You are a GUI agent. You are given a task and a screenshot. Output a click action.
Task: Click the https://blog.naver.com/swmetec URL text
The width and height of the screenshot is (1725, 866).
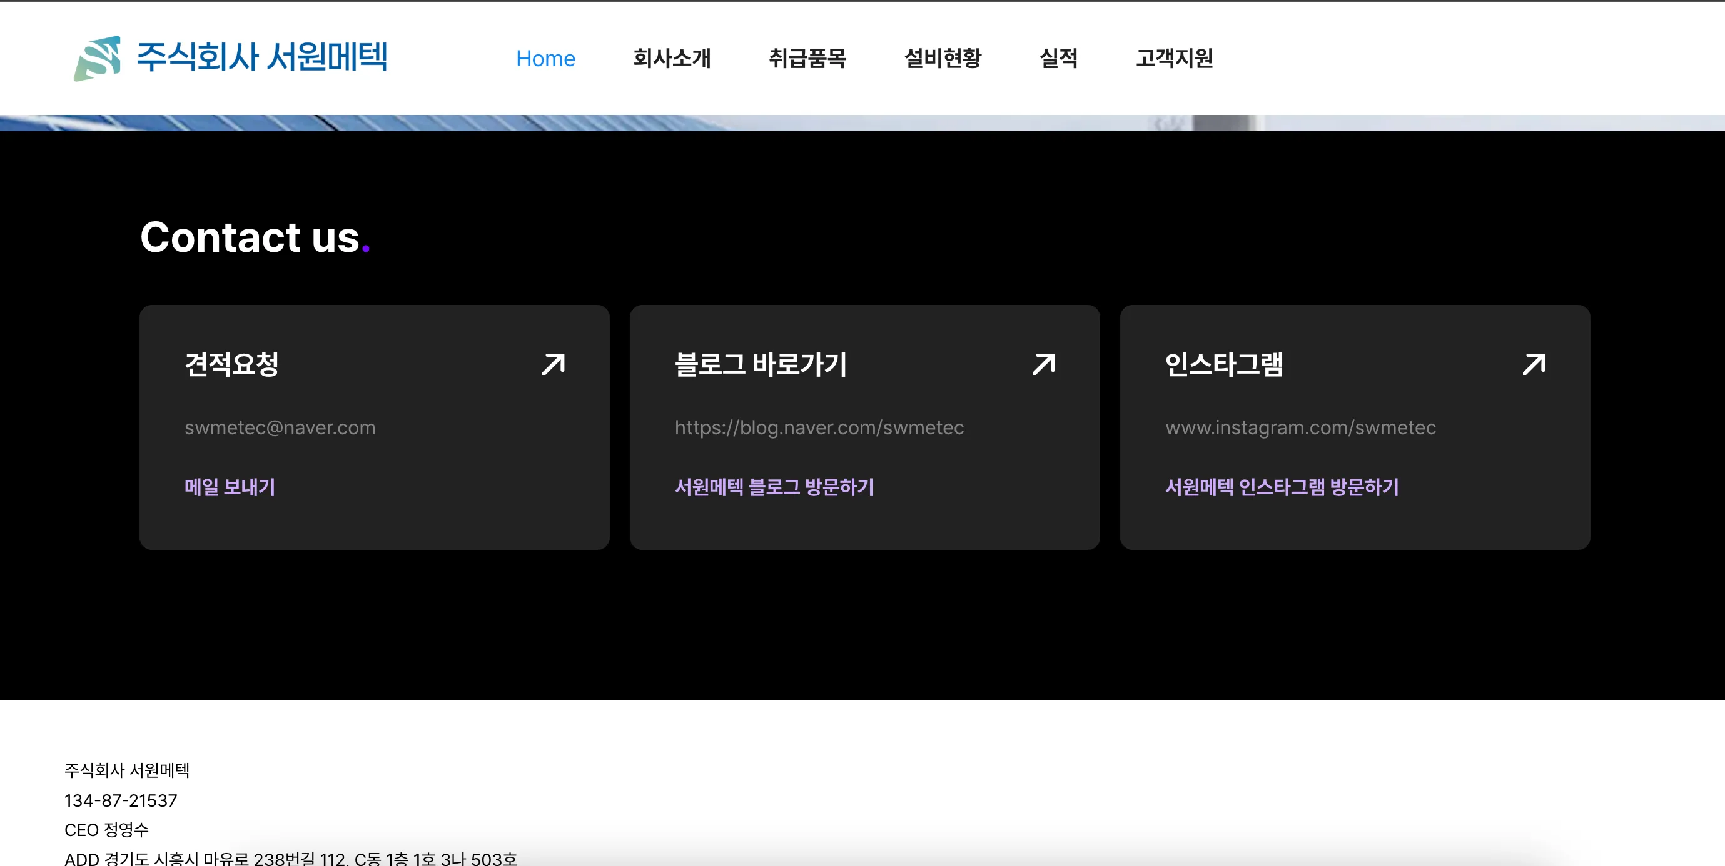click(x=819, y=427)
